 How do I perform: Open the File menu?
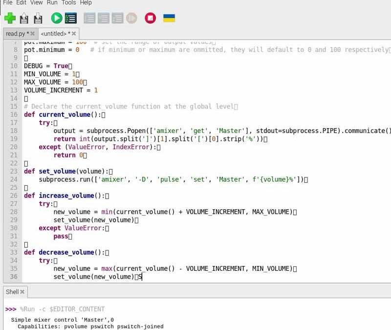(x=7, y=2)
